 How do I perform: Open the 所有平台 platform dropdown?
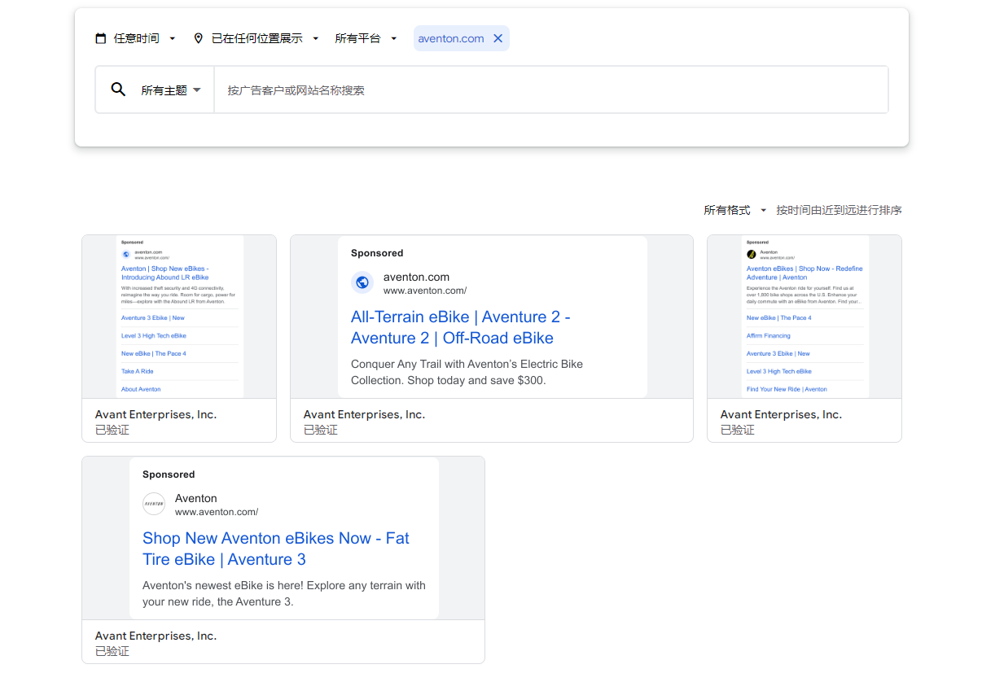click(x=366, y=38)
